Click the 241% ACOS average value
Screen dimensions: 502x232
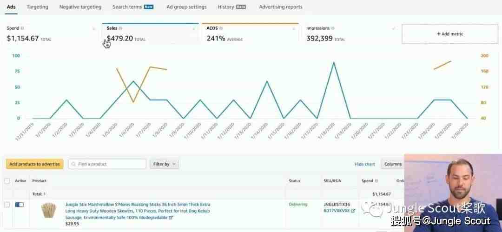click(216, 39)
